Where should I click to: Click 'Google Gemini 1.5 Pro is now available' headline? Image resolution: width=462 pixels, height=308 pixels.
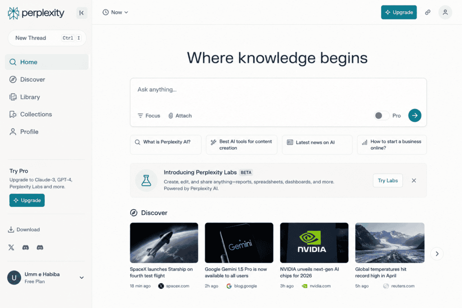236,272
